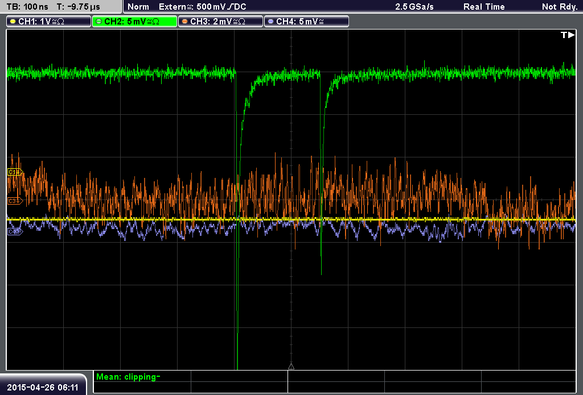The image size is (583, 395).
Task: Click the 2.5 GSa/s sample rate readout
Action: click(414, 7)
